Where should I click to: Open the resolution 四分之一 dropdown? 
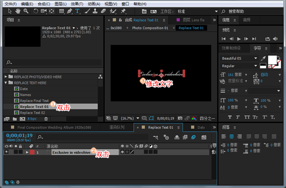coord(207,119)
